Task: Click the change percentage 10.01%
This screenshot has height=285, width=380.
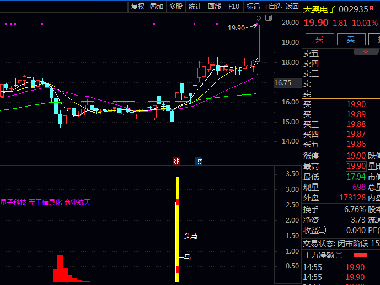Action: pyautogui.click(x=365, y=23)
